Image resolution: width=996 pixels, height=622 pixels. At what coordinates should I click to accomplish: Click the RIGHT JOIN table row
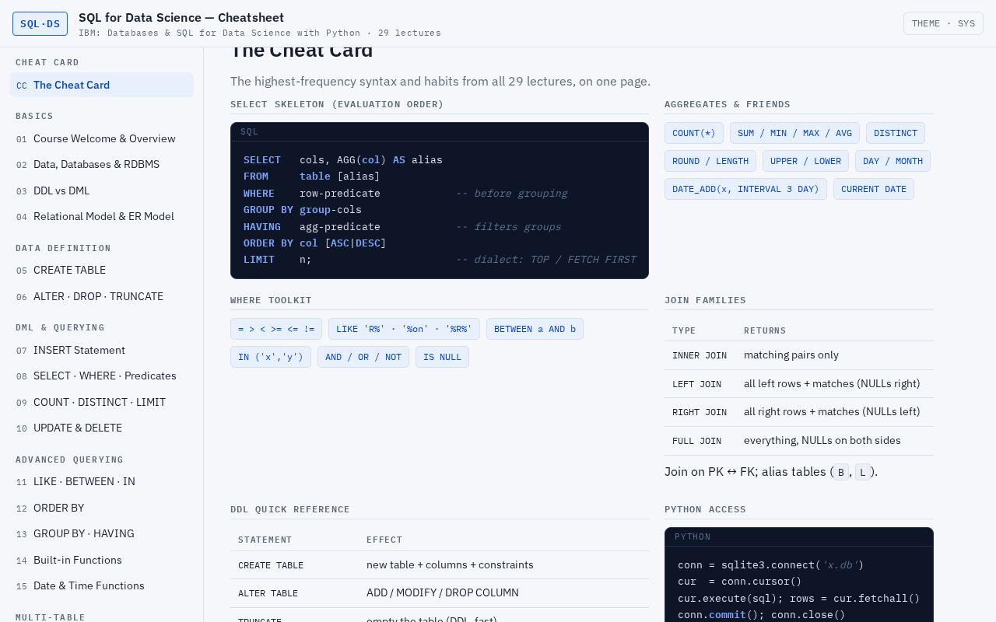(x=799, y=412)
